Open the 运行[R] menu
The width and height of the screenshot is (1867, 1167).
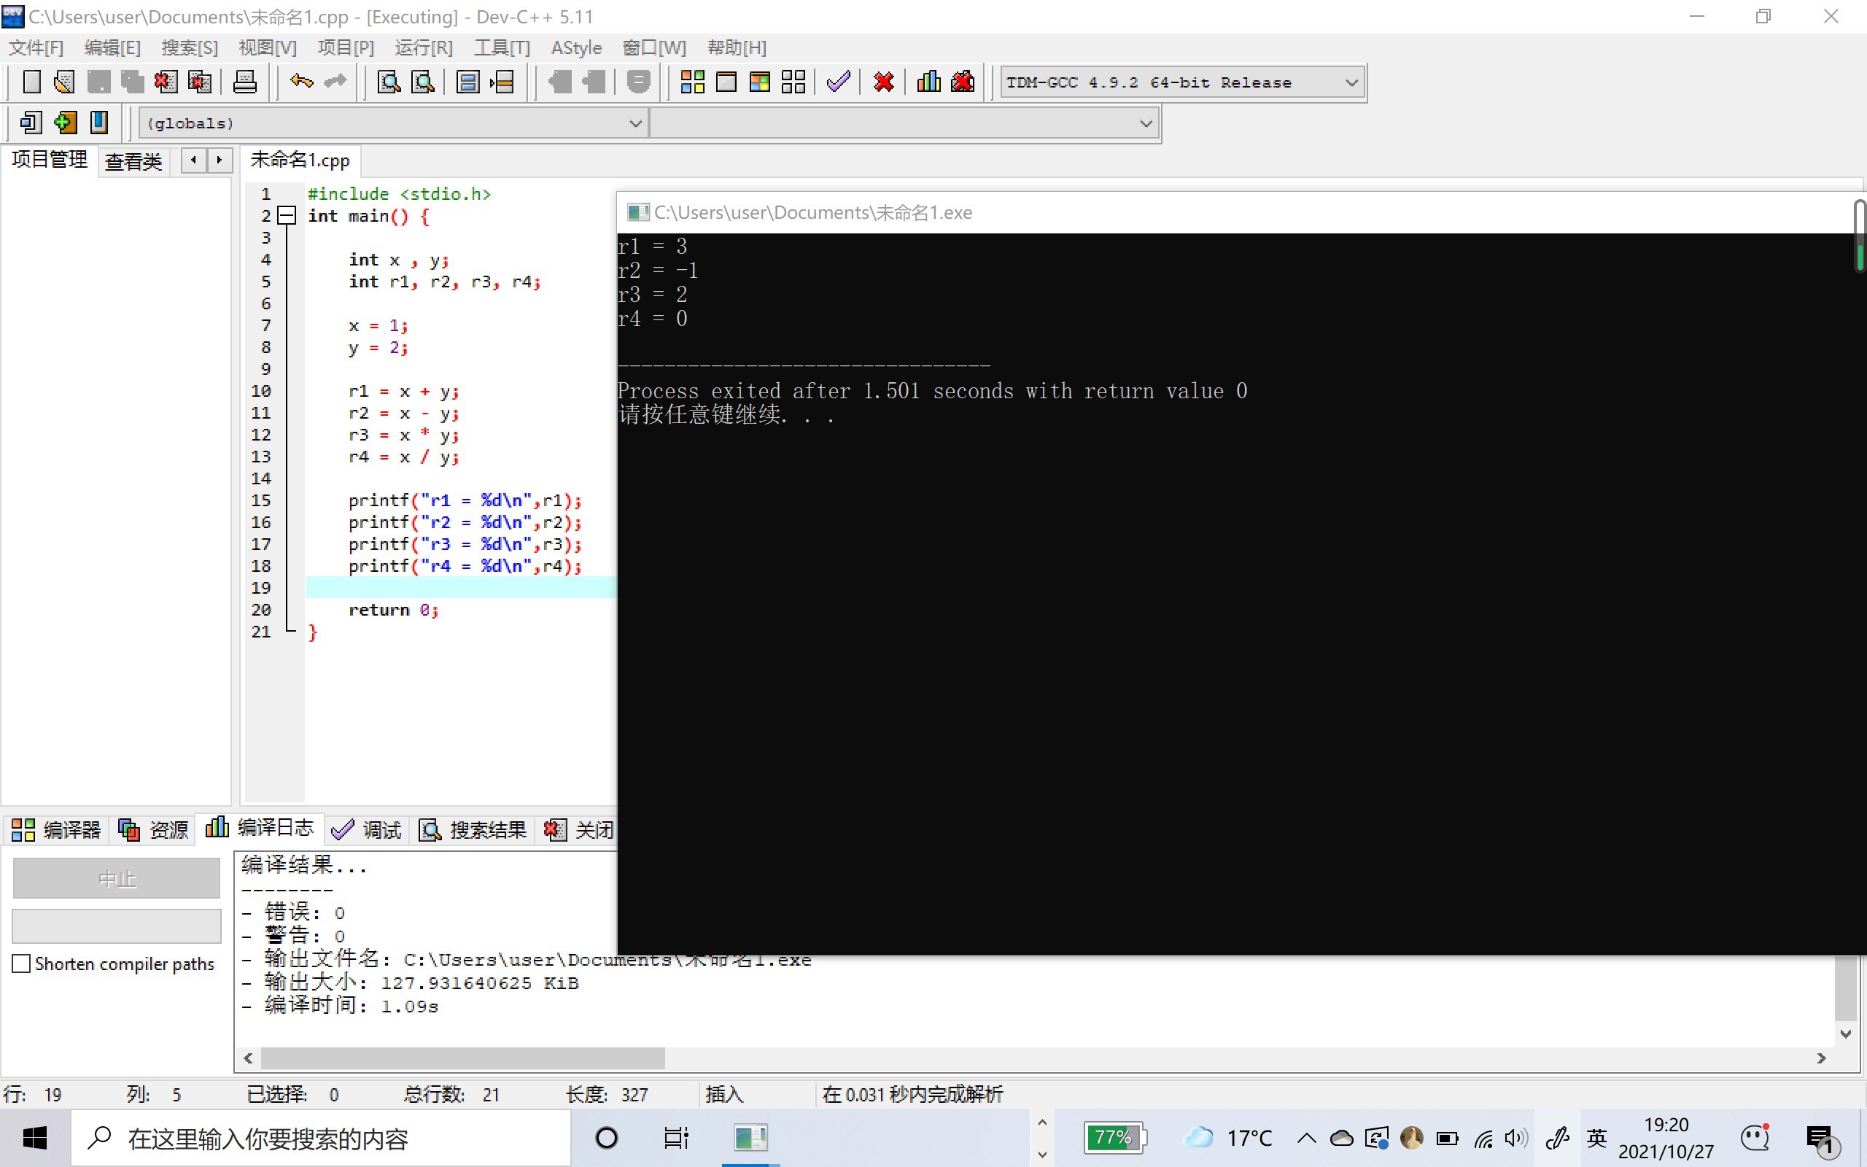423,48
